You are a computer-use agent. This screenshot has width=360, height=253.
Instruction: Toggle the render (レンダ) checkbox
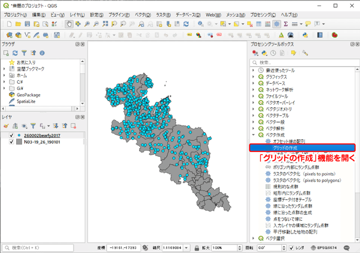[x=291, y=248]
